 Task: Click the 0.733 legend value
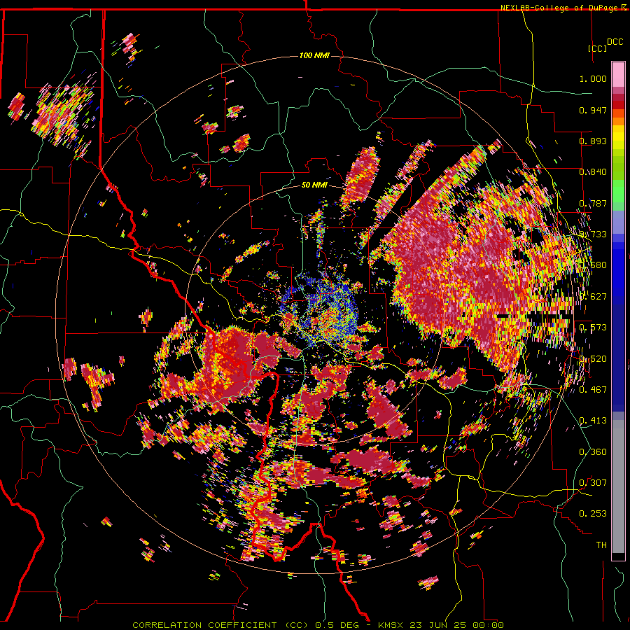click(593, 234)
